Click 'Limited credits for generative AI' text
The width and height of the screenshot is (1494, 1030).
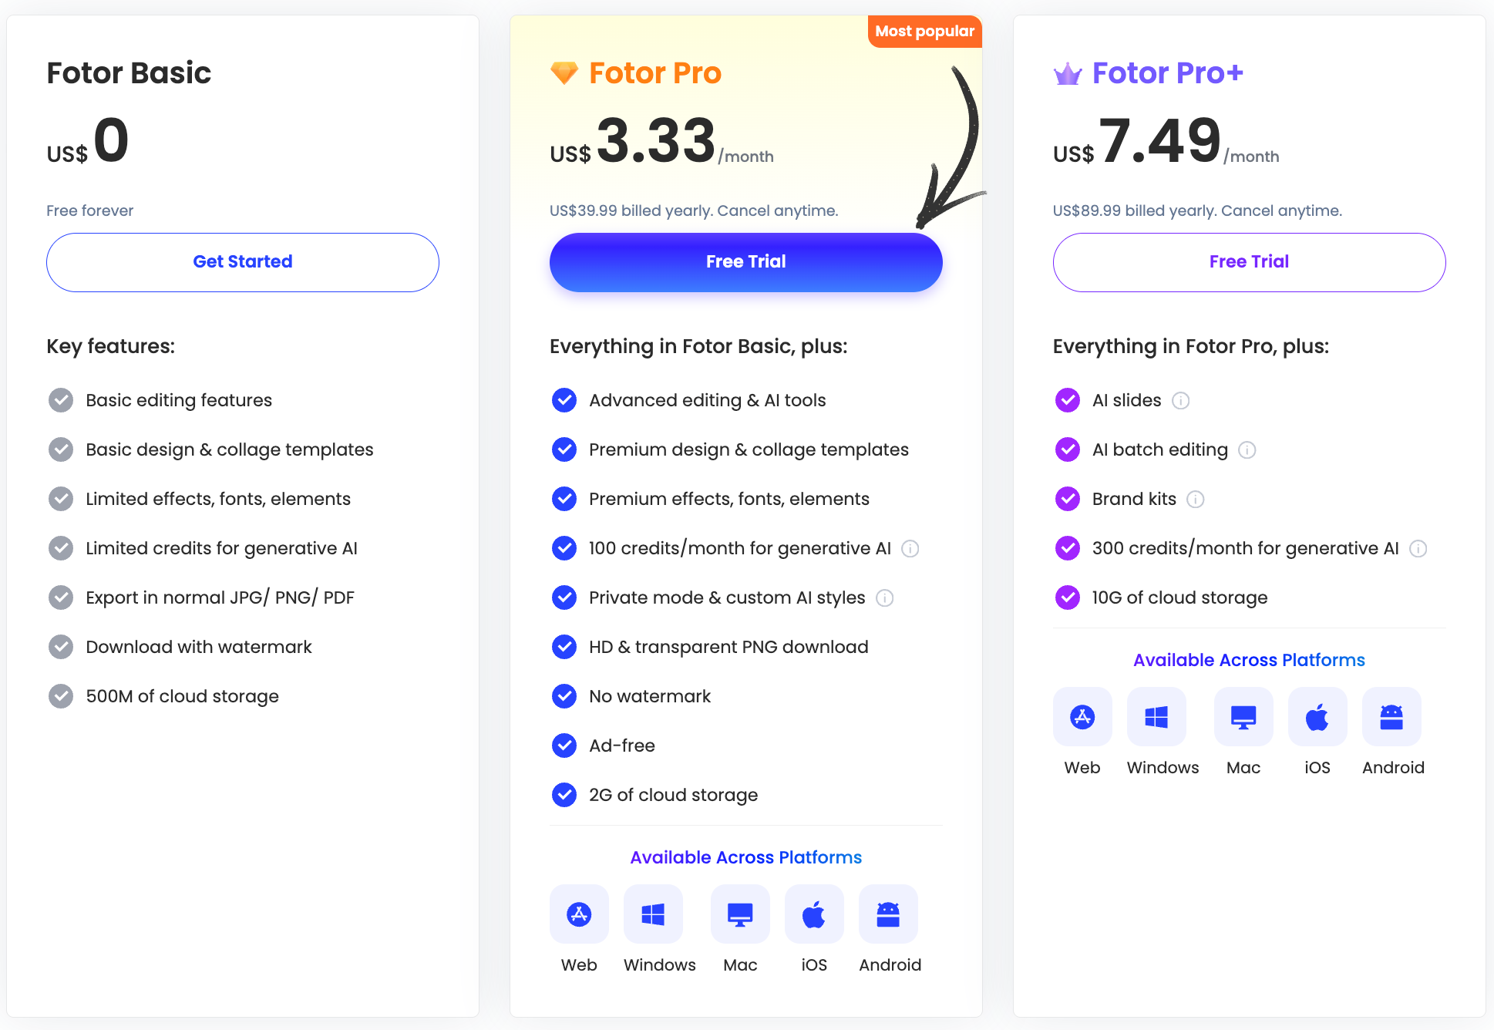221,548
